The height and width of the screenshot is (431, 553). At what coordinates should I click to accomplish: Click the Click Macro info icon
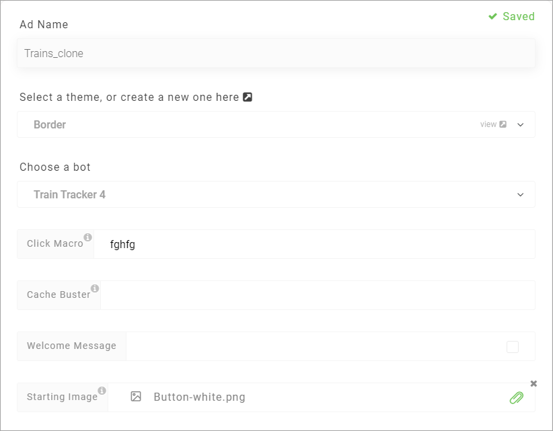tap(88, 237)
